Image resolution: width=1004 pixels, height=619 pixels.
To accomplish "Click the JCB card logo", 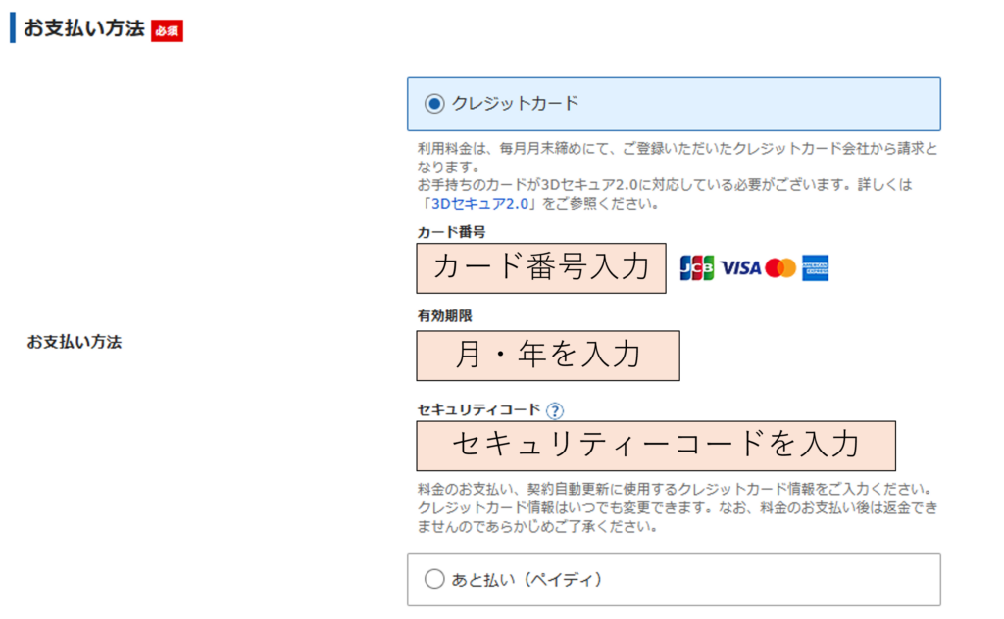I will point(697,267).
